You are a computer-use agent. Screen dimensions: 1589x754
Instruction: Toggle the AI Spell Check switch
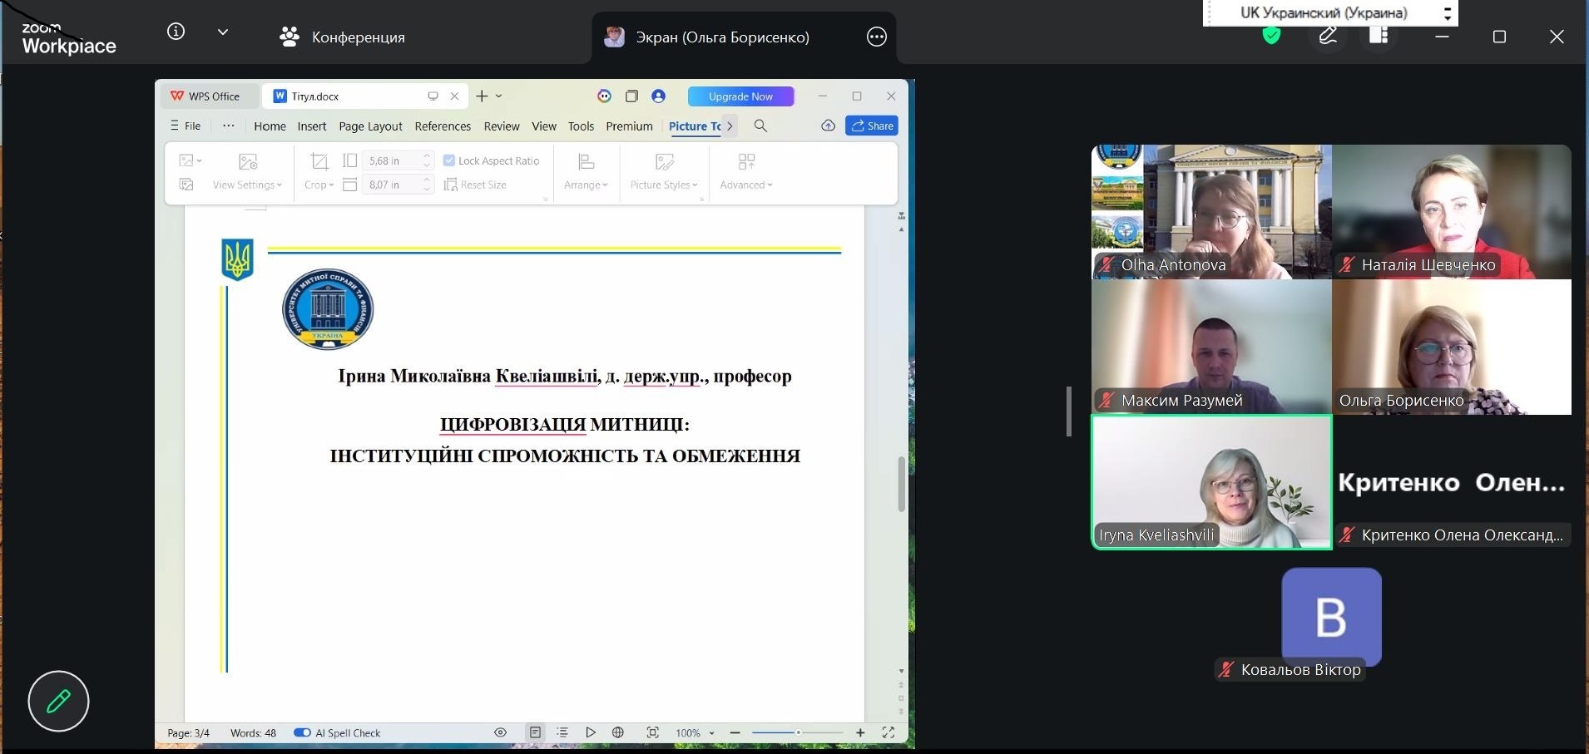coord(302,732)
